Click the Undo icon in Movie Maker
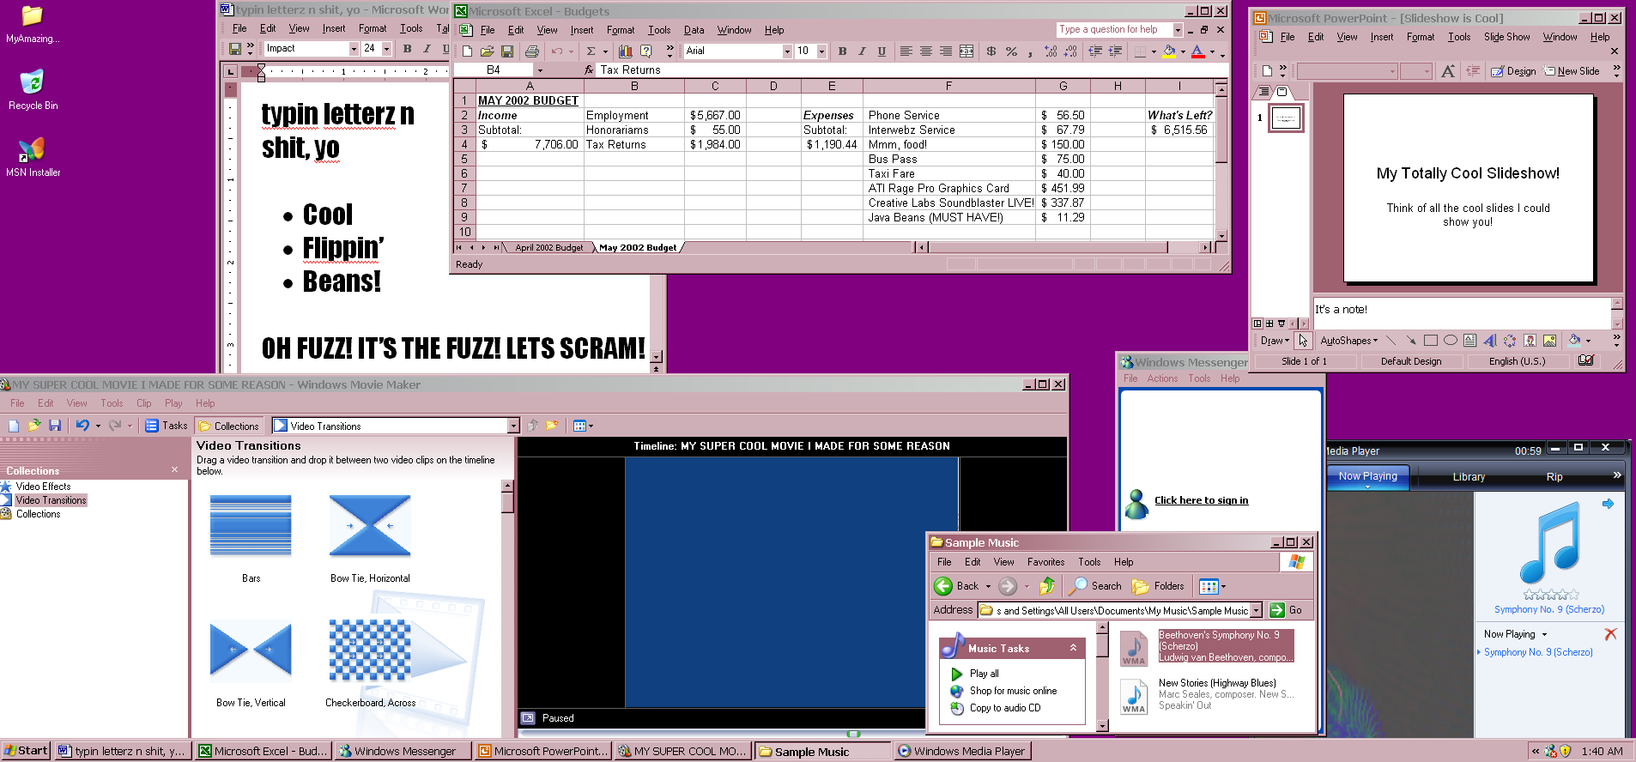This screenshot has width=1636, height=762. (x=82, y=426)
